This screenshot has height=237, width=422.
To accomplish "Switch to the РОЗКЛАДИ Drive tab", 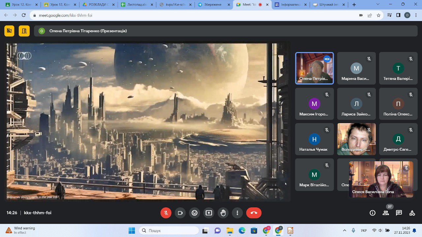I will (99, 5).
